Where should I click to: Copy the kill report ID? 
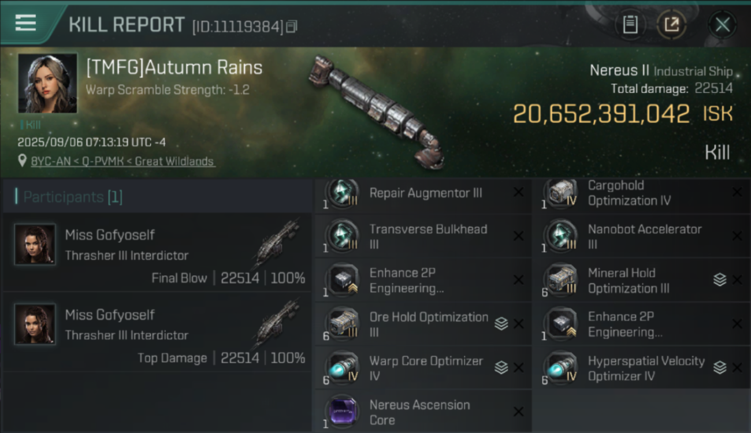tap(292, 27)
